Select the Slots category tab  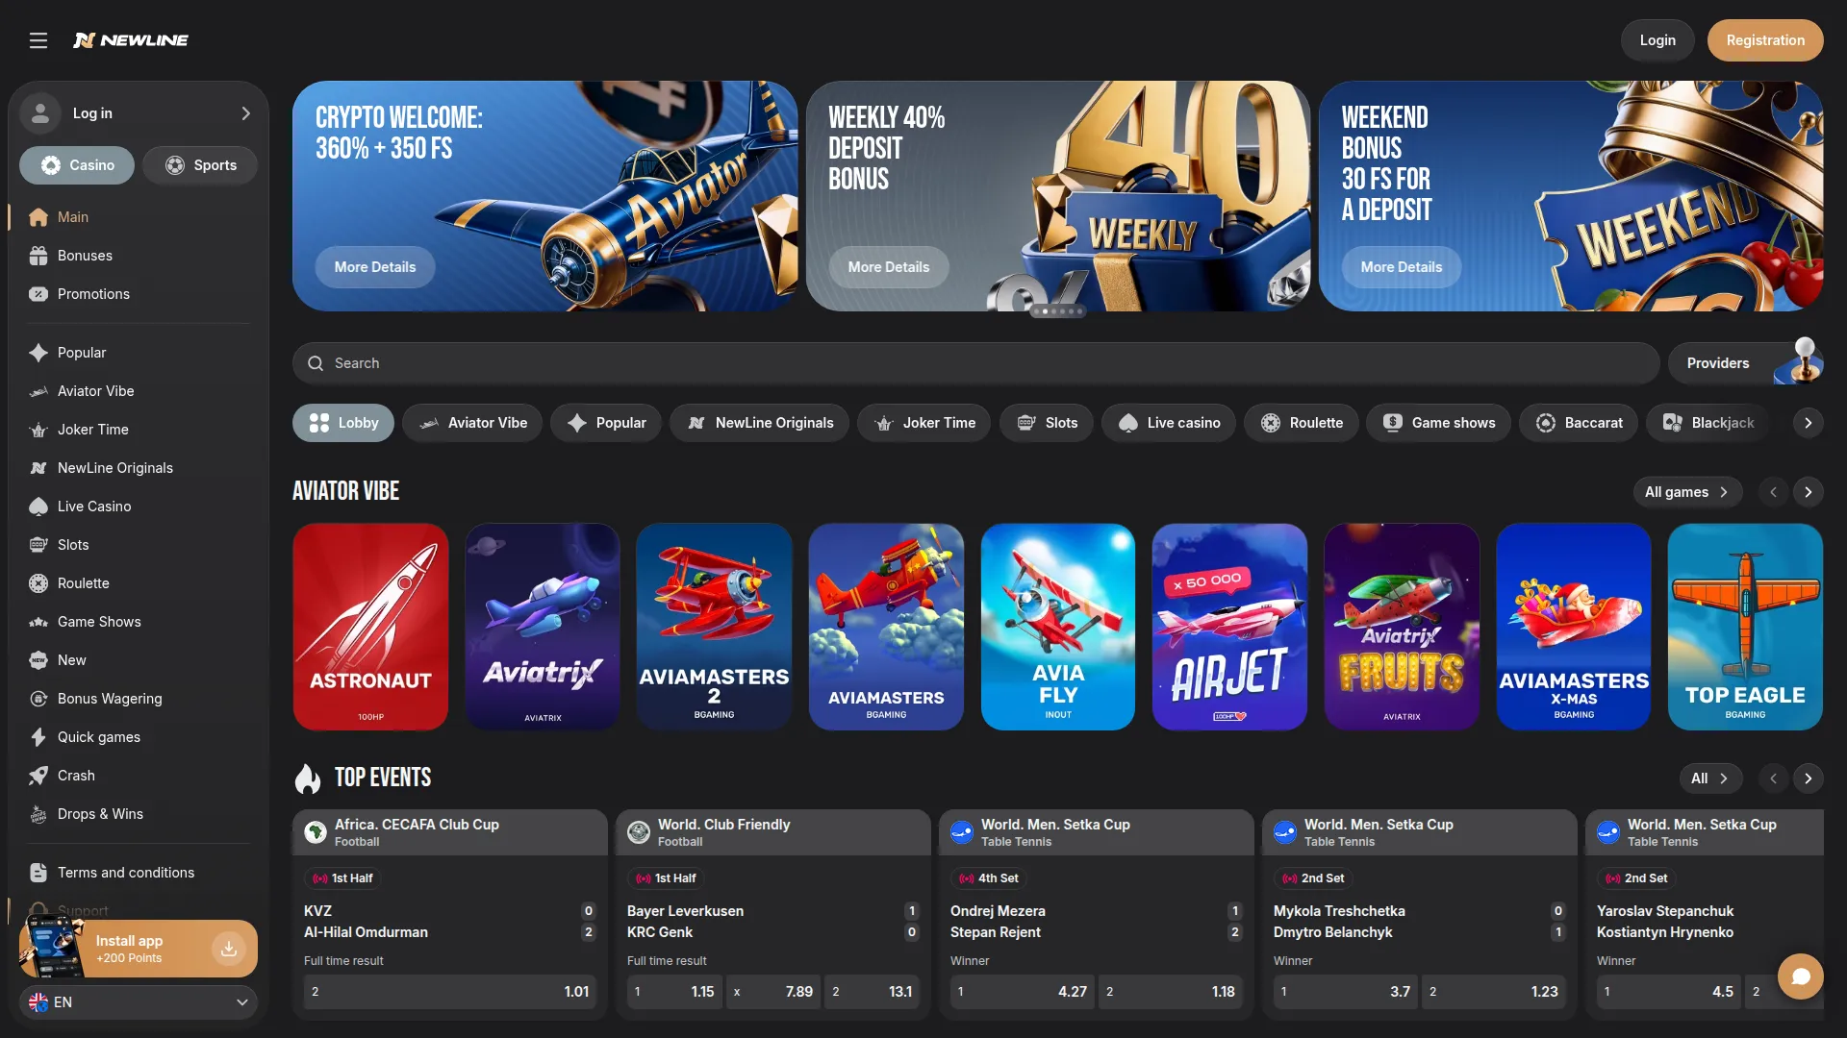[1047, 423]
